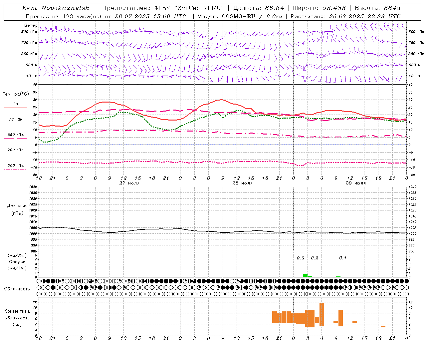The width and height of the screenshot is (426, 341).
Task: Click the station name Kem_Novokuznetsk in header
Action: tap(56, 8)
